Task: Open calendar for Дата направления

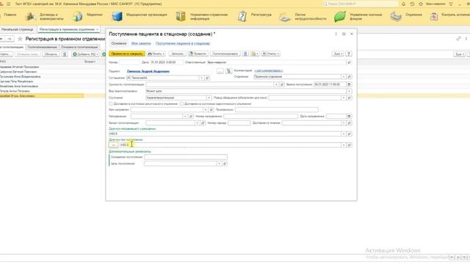Action: [x=349, y=116]
